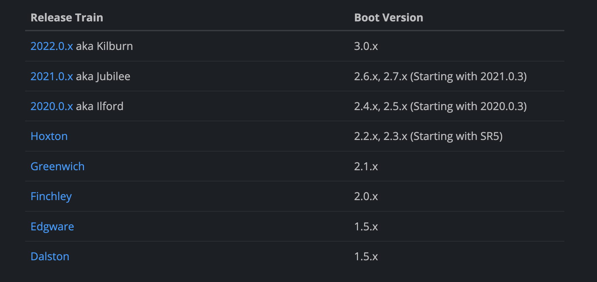The width and height of the screenshot is (597, 282).
Task: Open the Finchley release link
Action: (51, 196)
